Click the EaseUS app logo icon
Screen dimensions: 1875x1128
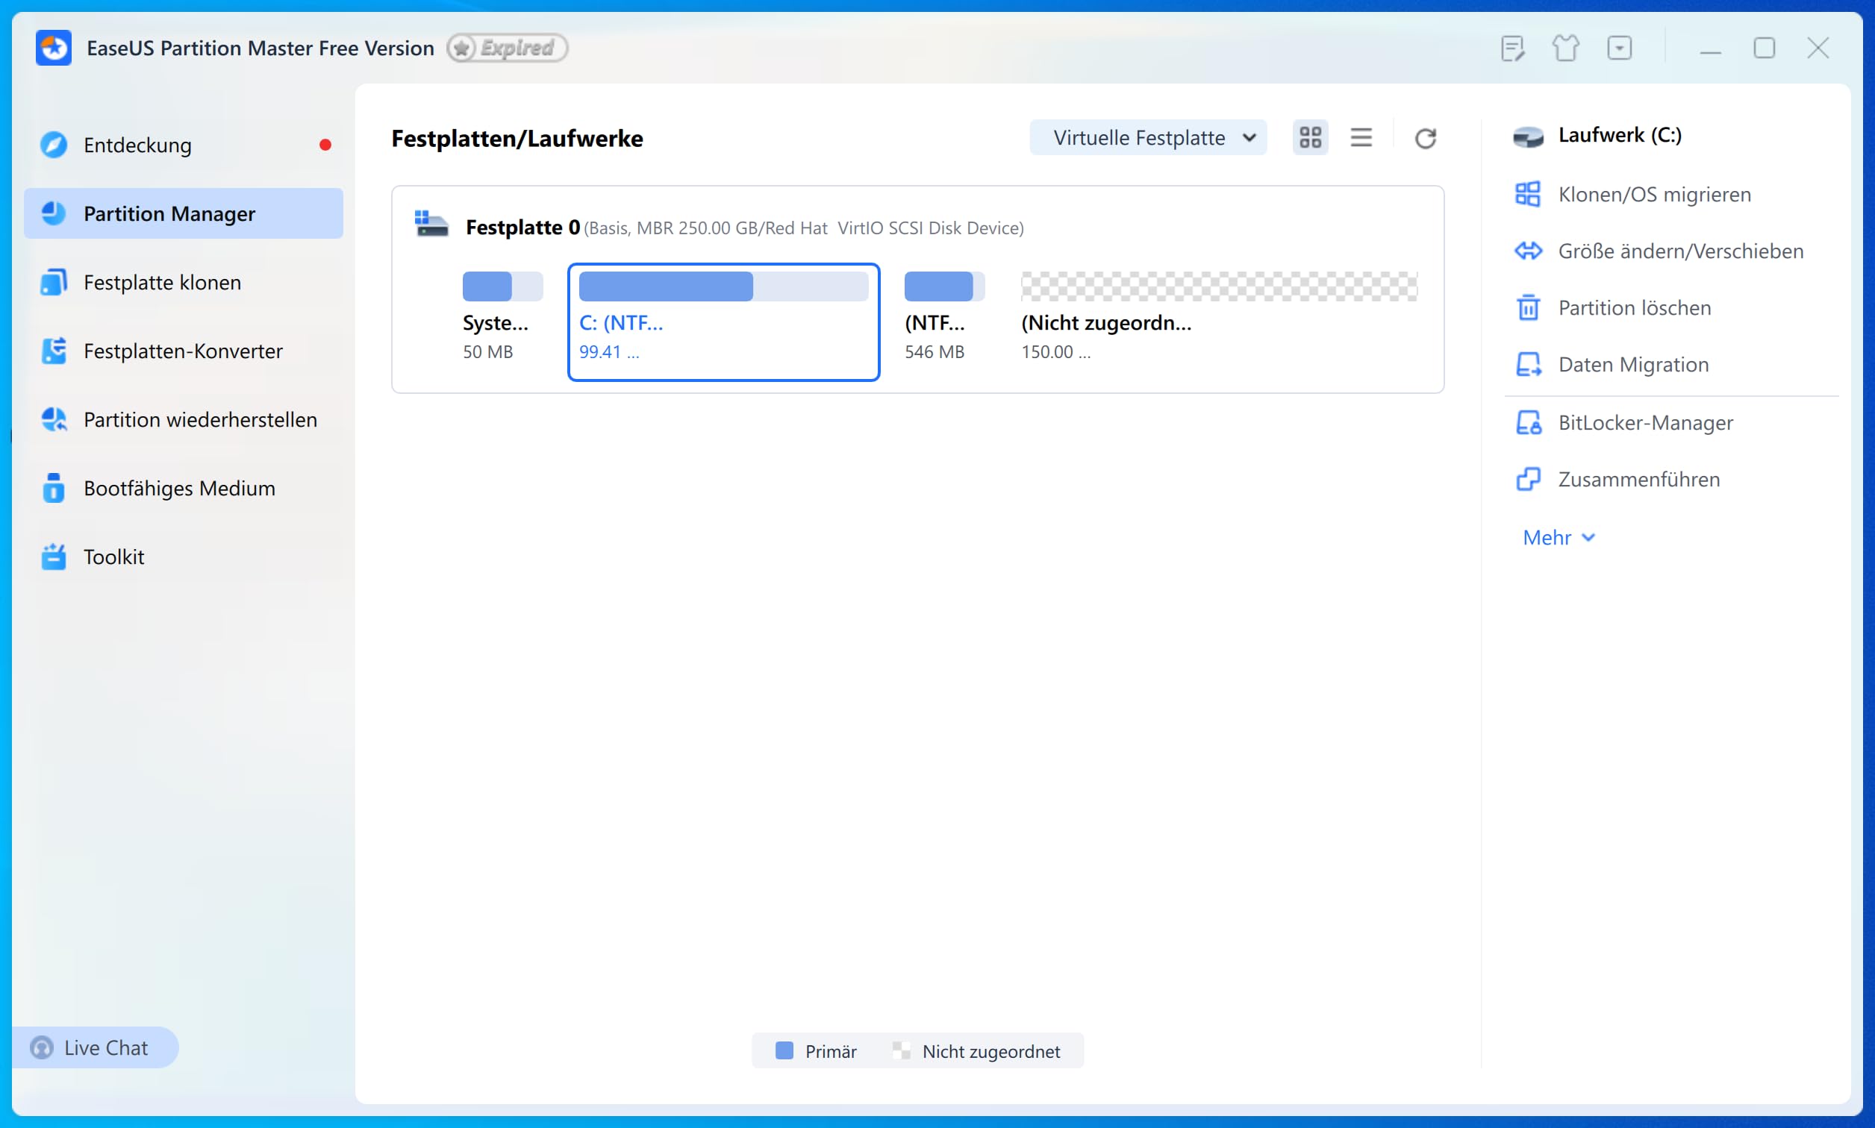pos(53,48)
